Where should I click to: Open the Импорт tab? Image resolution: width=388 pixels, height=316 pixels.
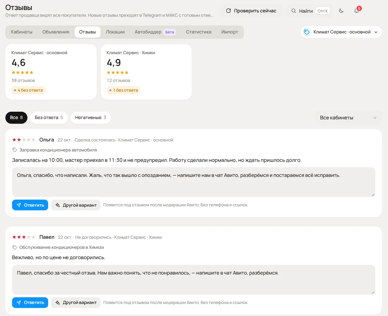(x=230, y=32)
